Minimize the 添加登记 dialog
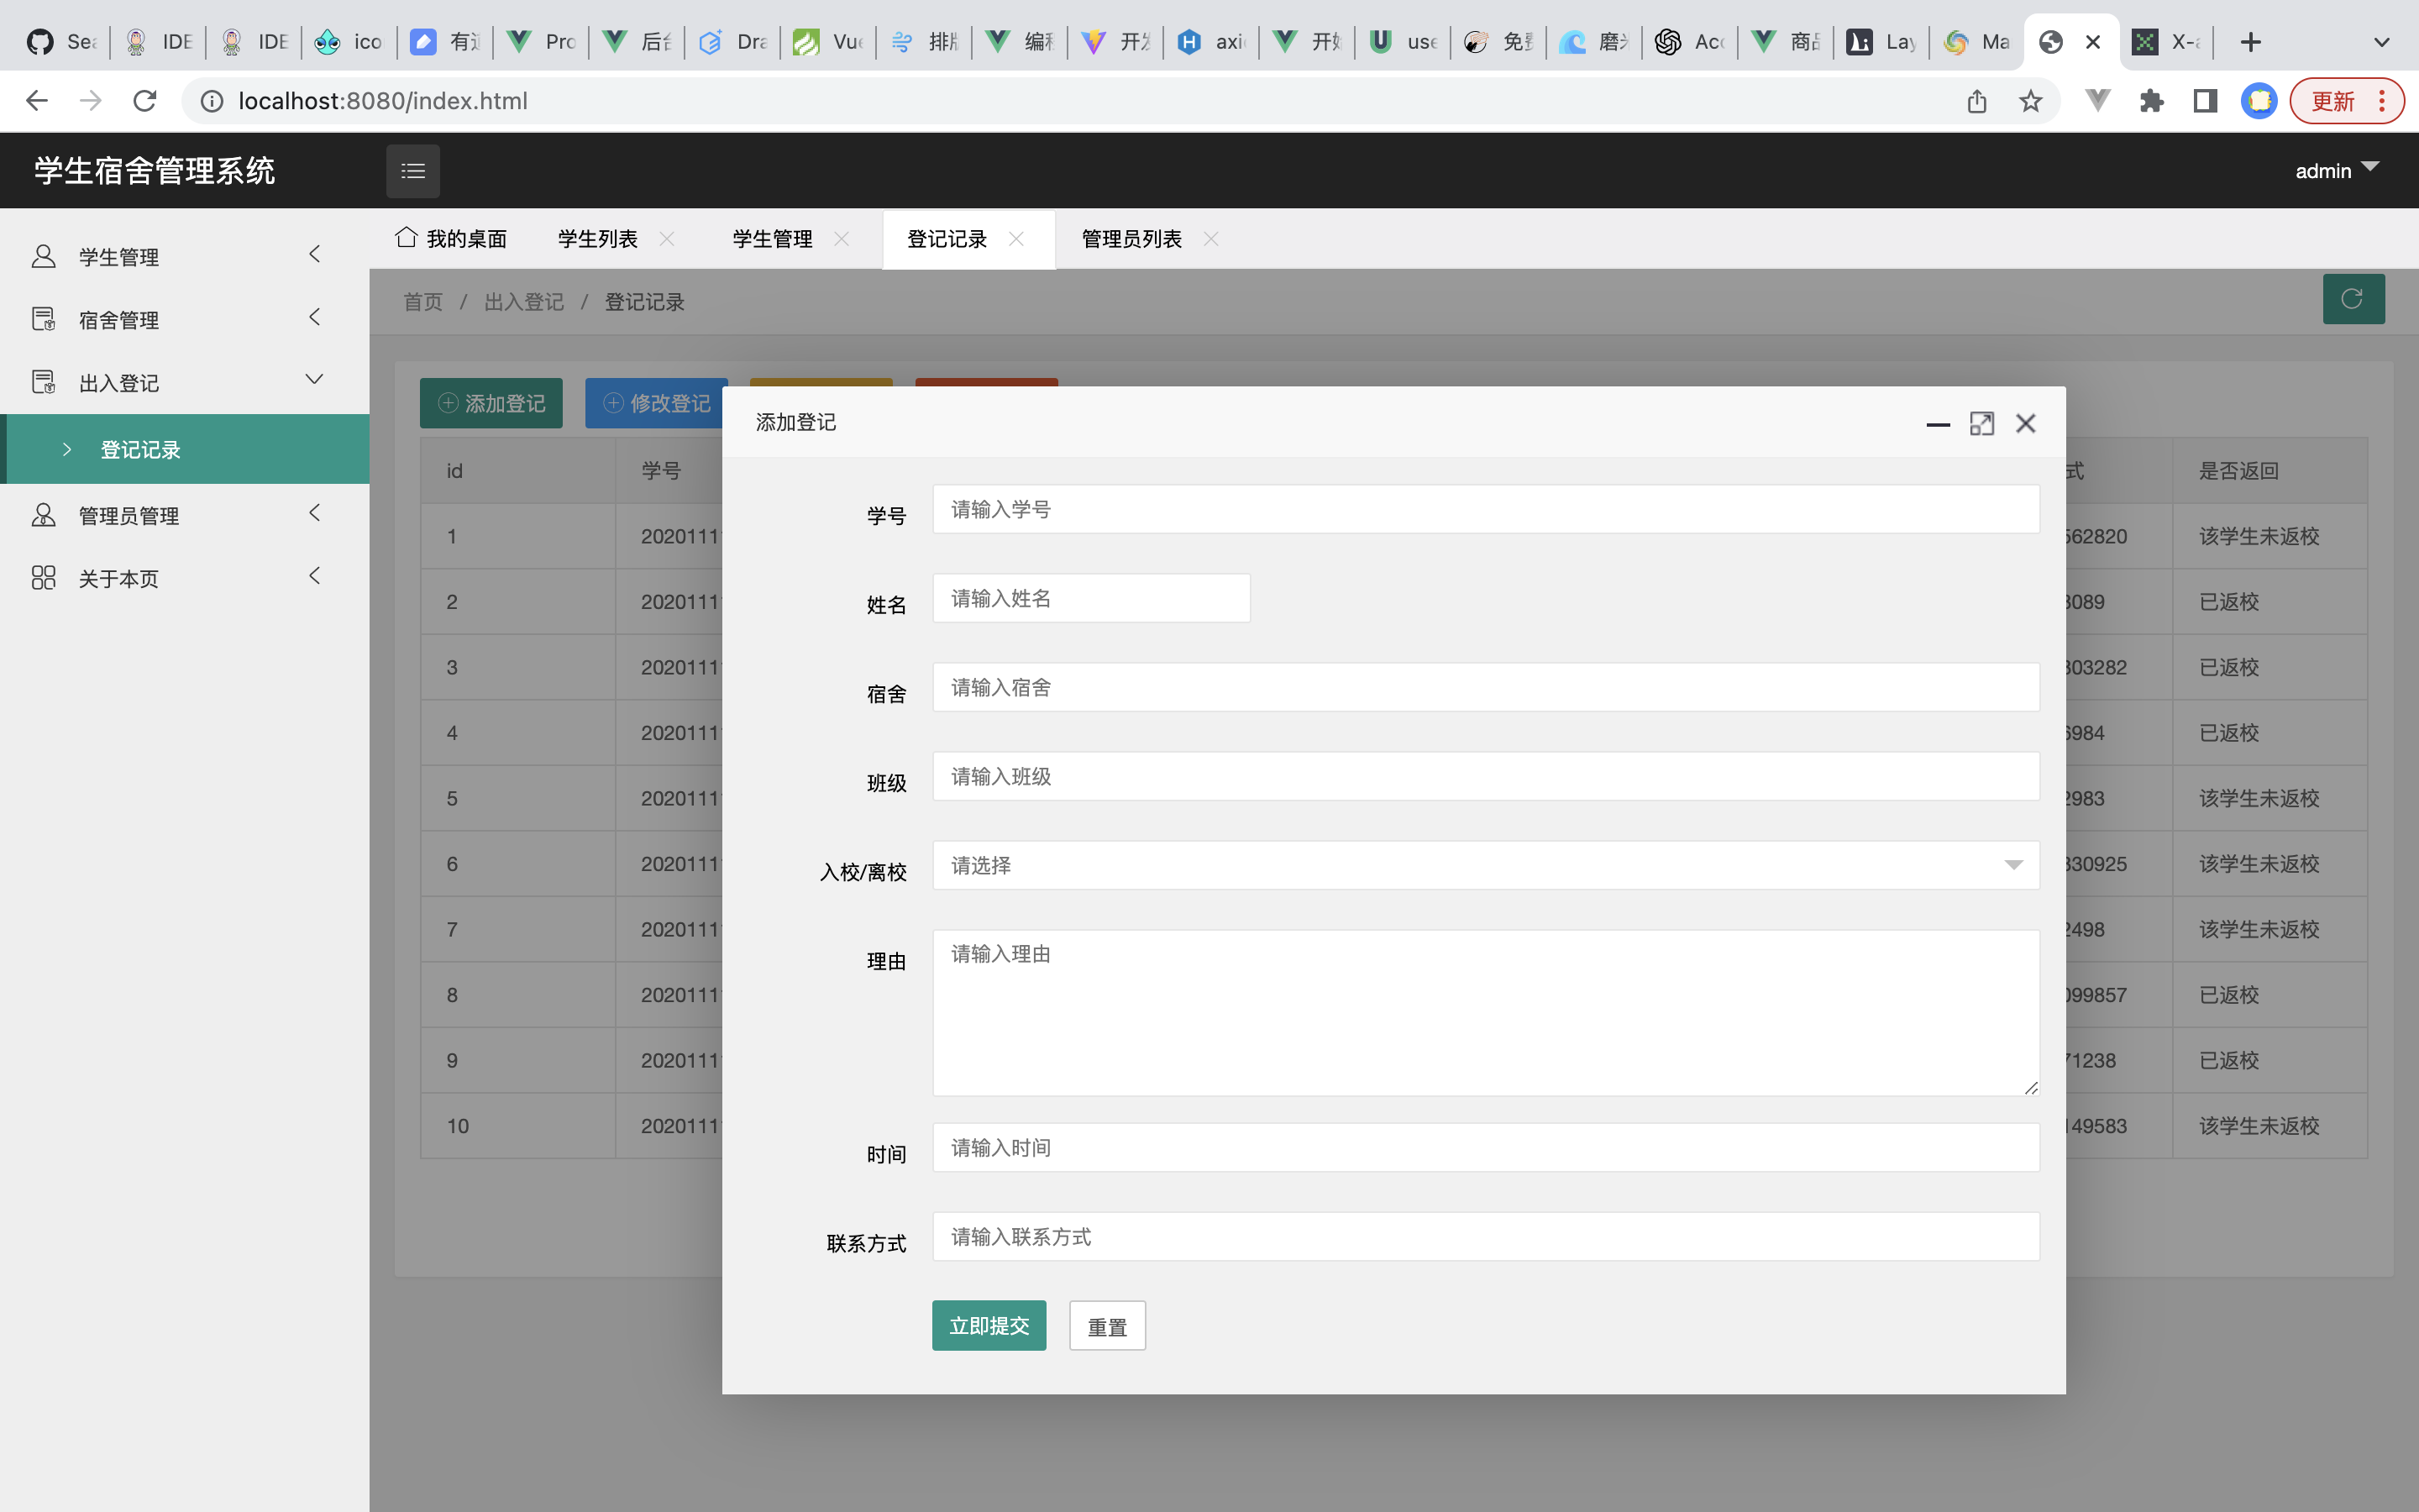The image size is (2419, 1512). pos(1937,424)
